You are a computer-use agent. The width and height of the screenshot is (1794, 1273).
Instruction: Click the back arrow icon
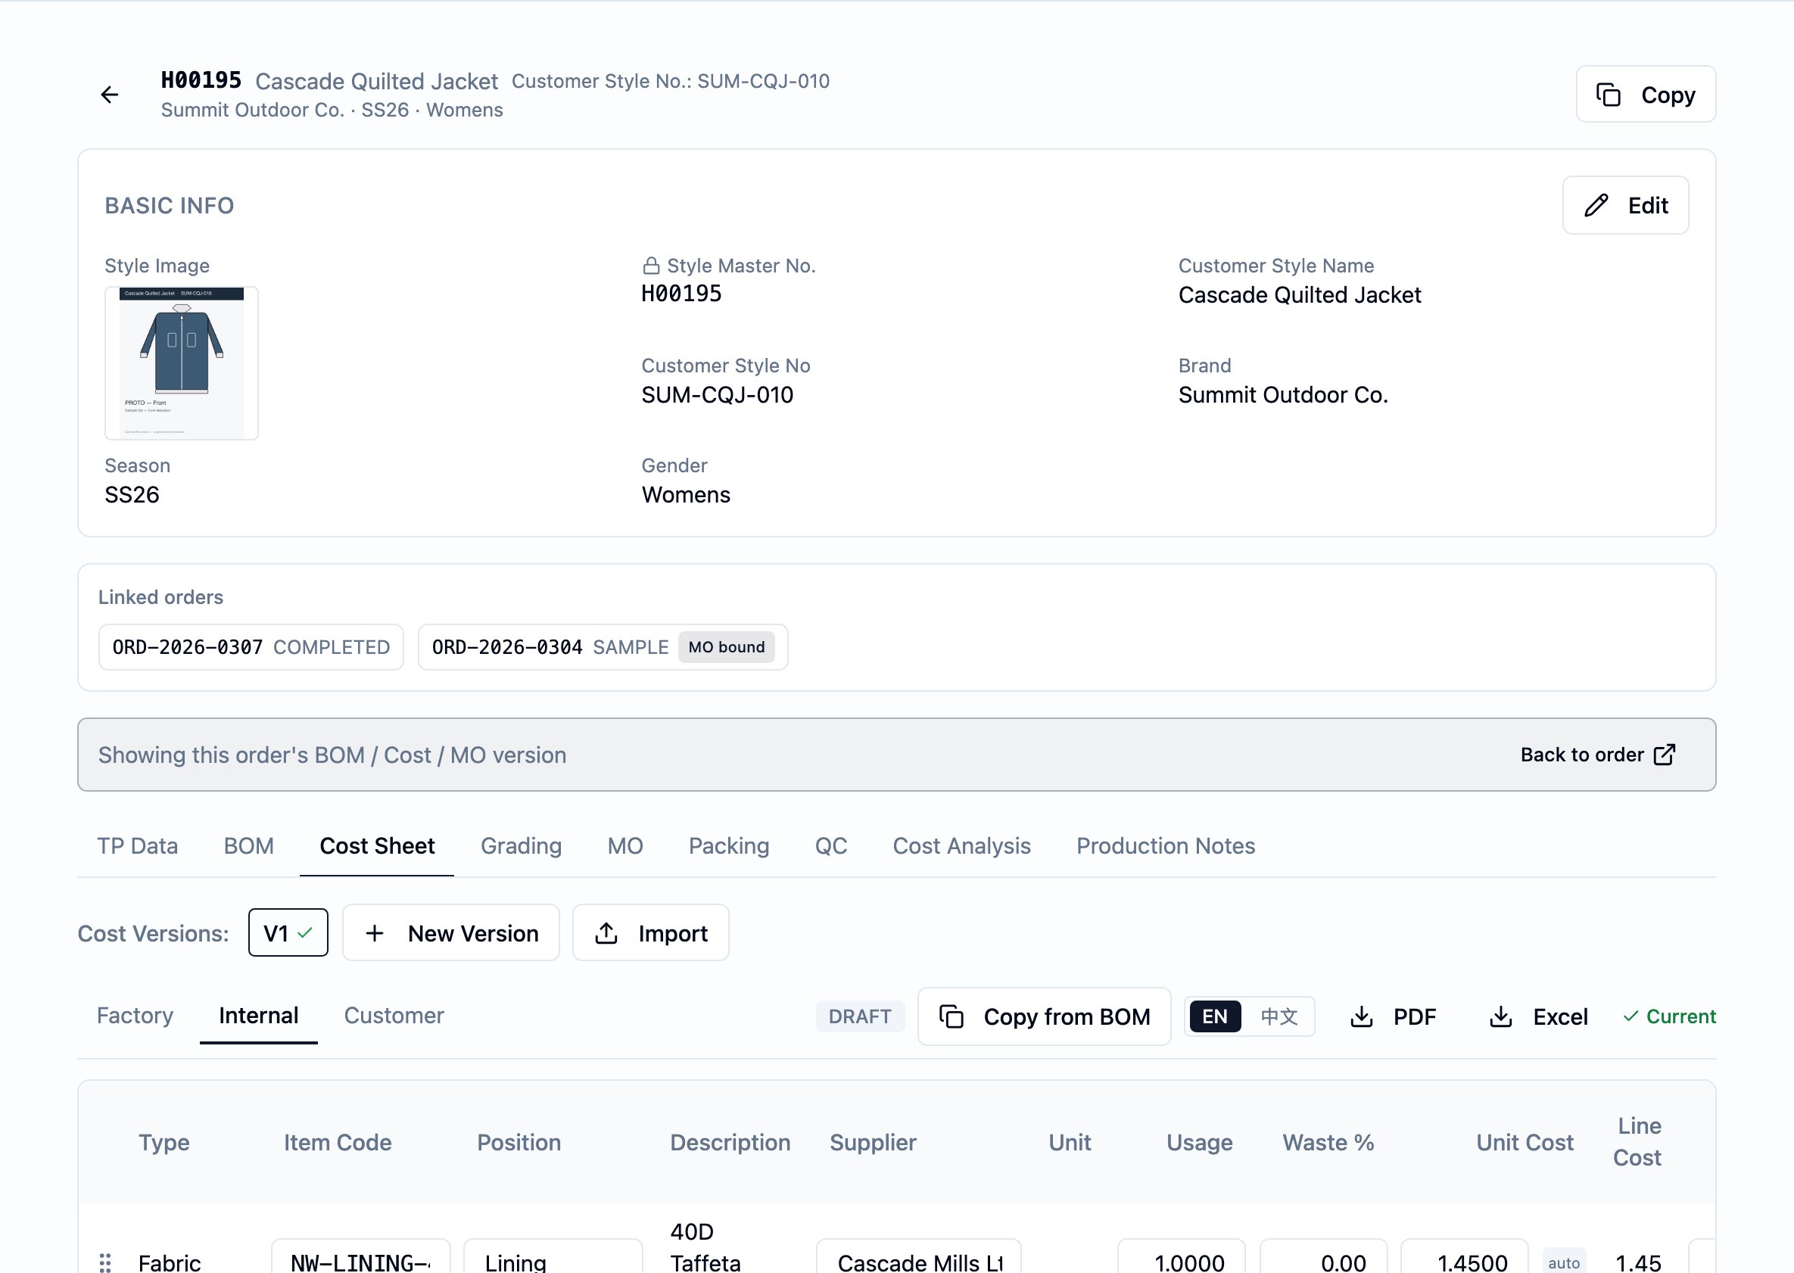(x=110, y=95)
